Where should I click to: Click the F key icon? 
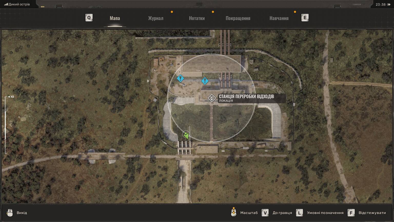click(351, 213)
